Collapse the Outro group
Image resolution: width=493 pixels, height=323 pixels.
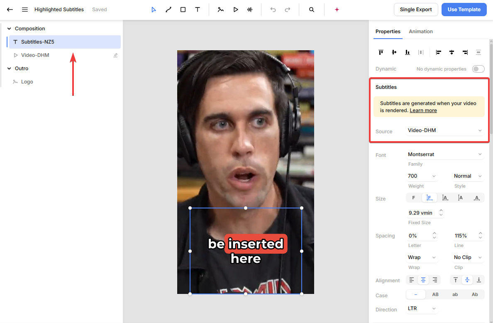click(9, 69)
